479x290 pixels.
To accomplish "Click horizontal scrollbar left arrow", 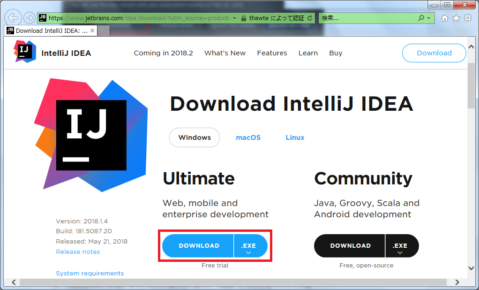I will pos(14,282).
